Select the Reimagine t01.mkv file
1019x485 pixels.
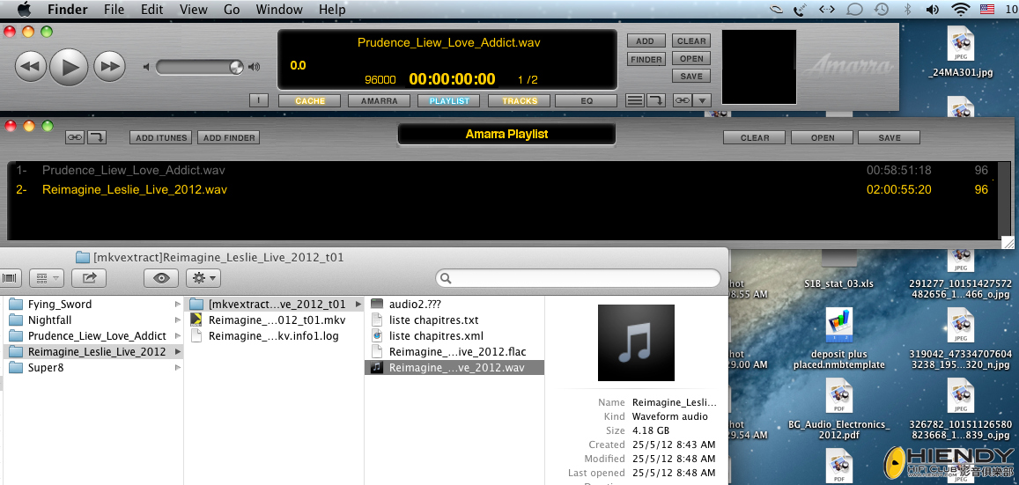pyautogui.click(x=274, y=320)
